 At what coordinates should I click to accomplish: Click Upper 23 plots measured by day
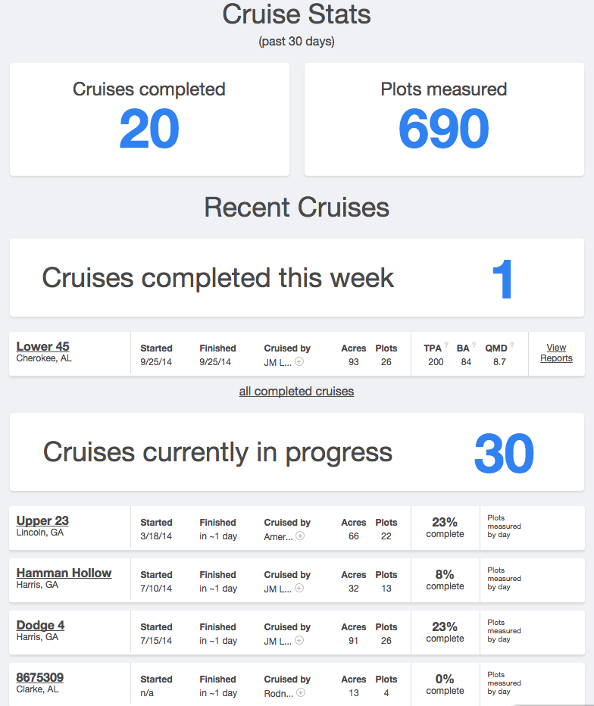pos(504,526)
